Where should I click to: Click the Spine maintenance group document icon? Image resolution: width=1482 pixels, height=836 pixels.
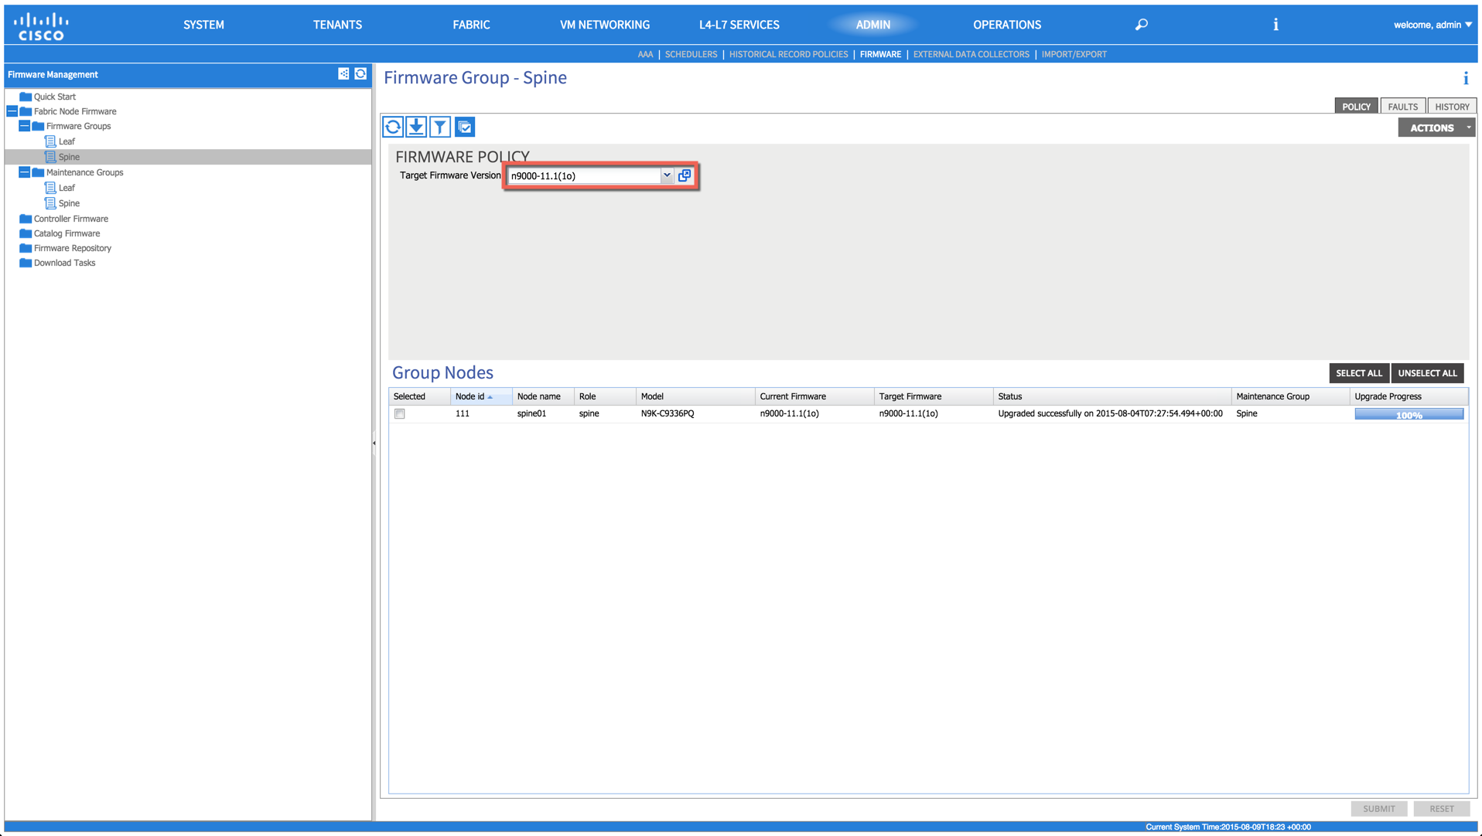(50, 203)
